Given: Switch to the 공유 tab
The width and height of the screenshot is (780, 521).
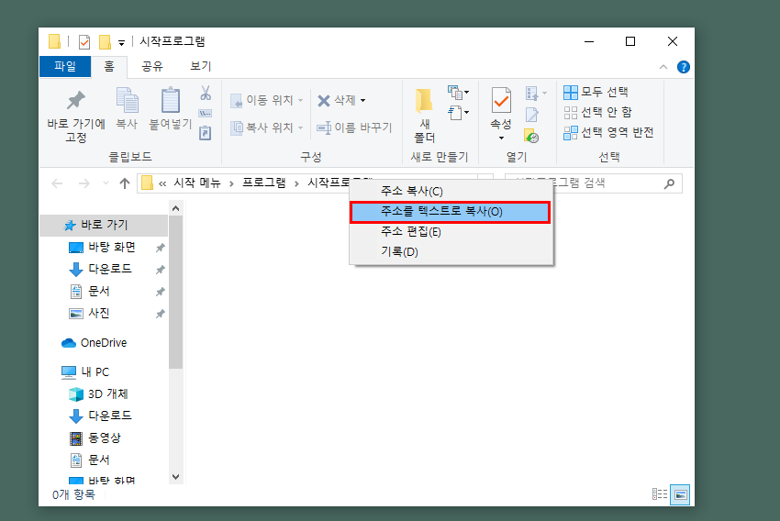Looking at the screenshot, I should pyautogui.click(x=152, y=67).
